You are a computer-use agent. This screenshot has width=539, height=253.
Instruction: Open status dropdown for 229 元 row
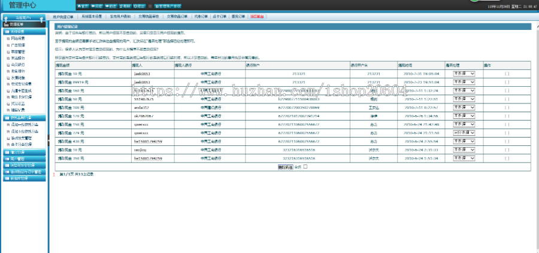coord(464,133)
